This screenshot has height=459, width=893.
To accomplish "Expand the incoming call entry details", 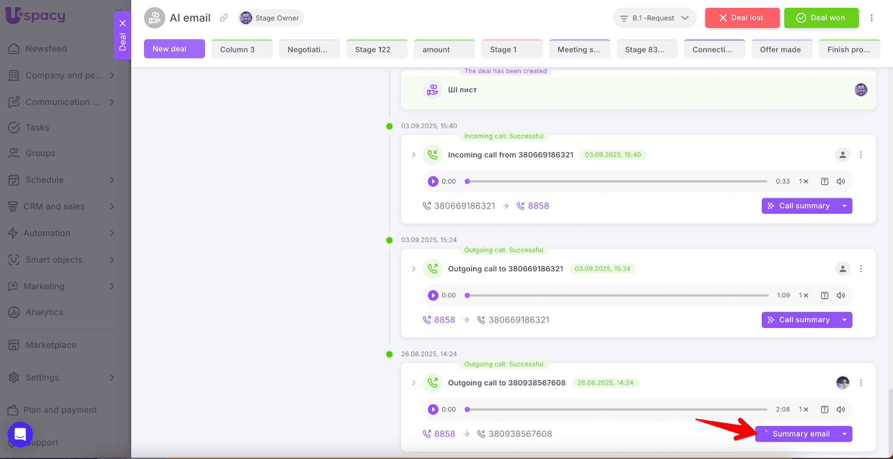I will pyautogui.click(x=414, y=155).
